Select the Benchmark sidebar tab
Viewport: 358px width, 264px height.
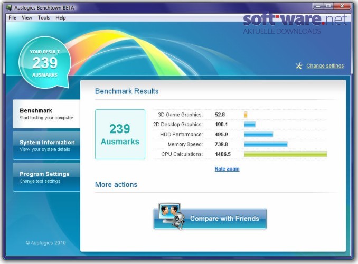pos(46,114)
